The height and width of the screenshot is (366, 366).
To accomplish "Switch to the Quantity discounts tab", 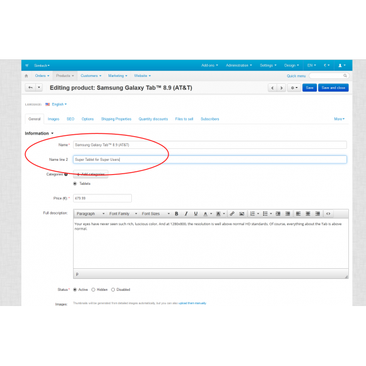I will click(x=153, y=119).
